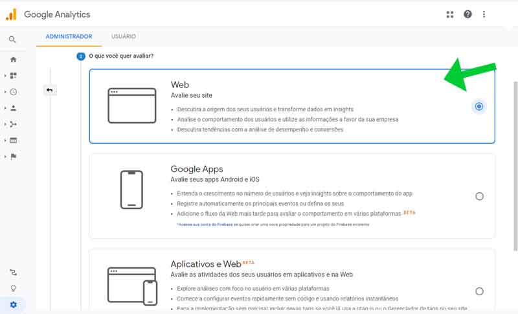Screen dimensions: 518x314
Task: Open Conversions flag icon in sidebar
Action: click(x=13, y=157)
